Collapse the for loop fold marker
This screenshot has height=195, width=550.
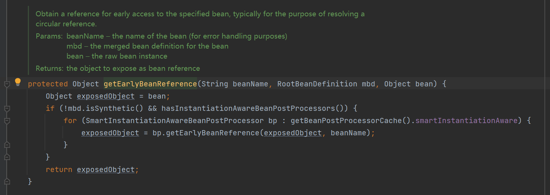(x=7, y=121)
